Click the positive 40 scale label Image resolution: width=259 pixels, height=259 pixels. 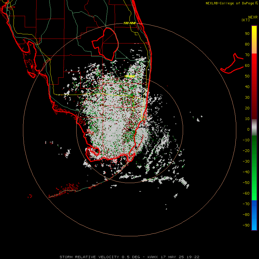click(x=247, y=87)
